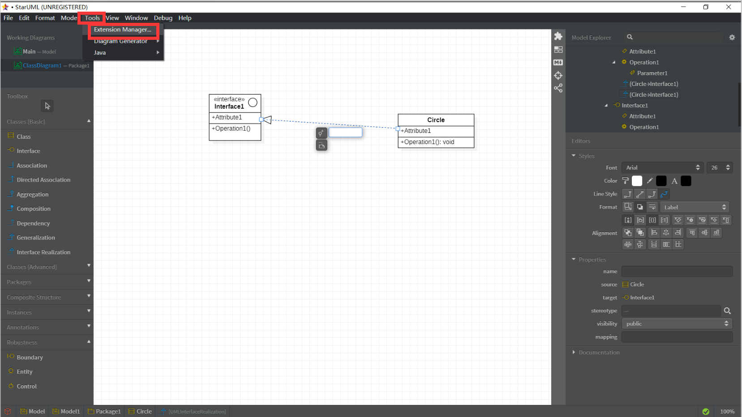Open the visibility public dropdown
This screenshot has height=417, width=742.
point(677,324)
